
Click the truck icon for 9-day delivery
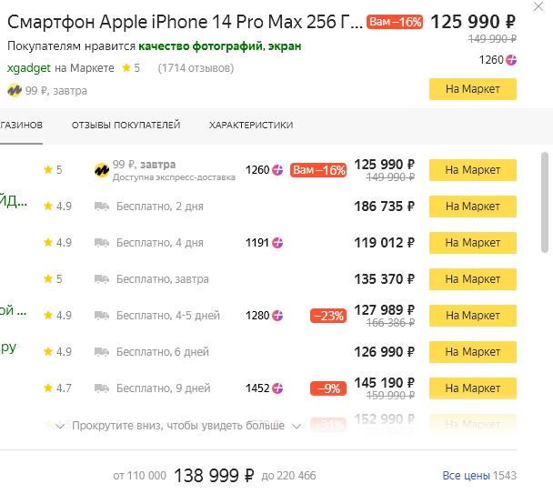click(x=102, y=388)
